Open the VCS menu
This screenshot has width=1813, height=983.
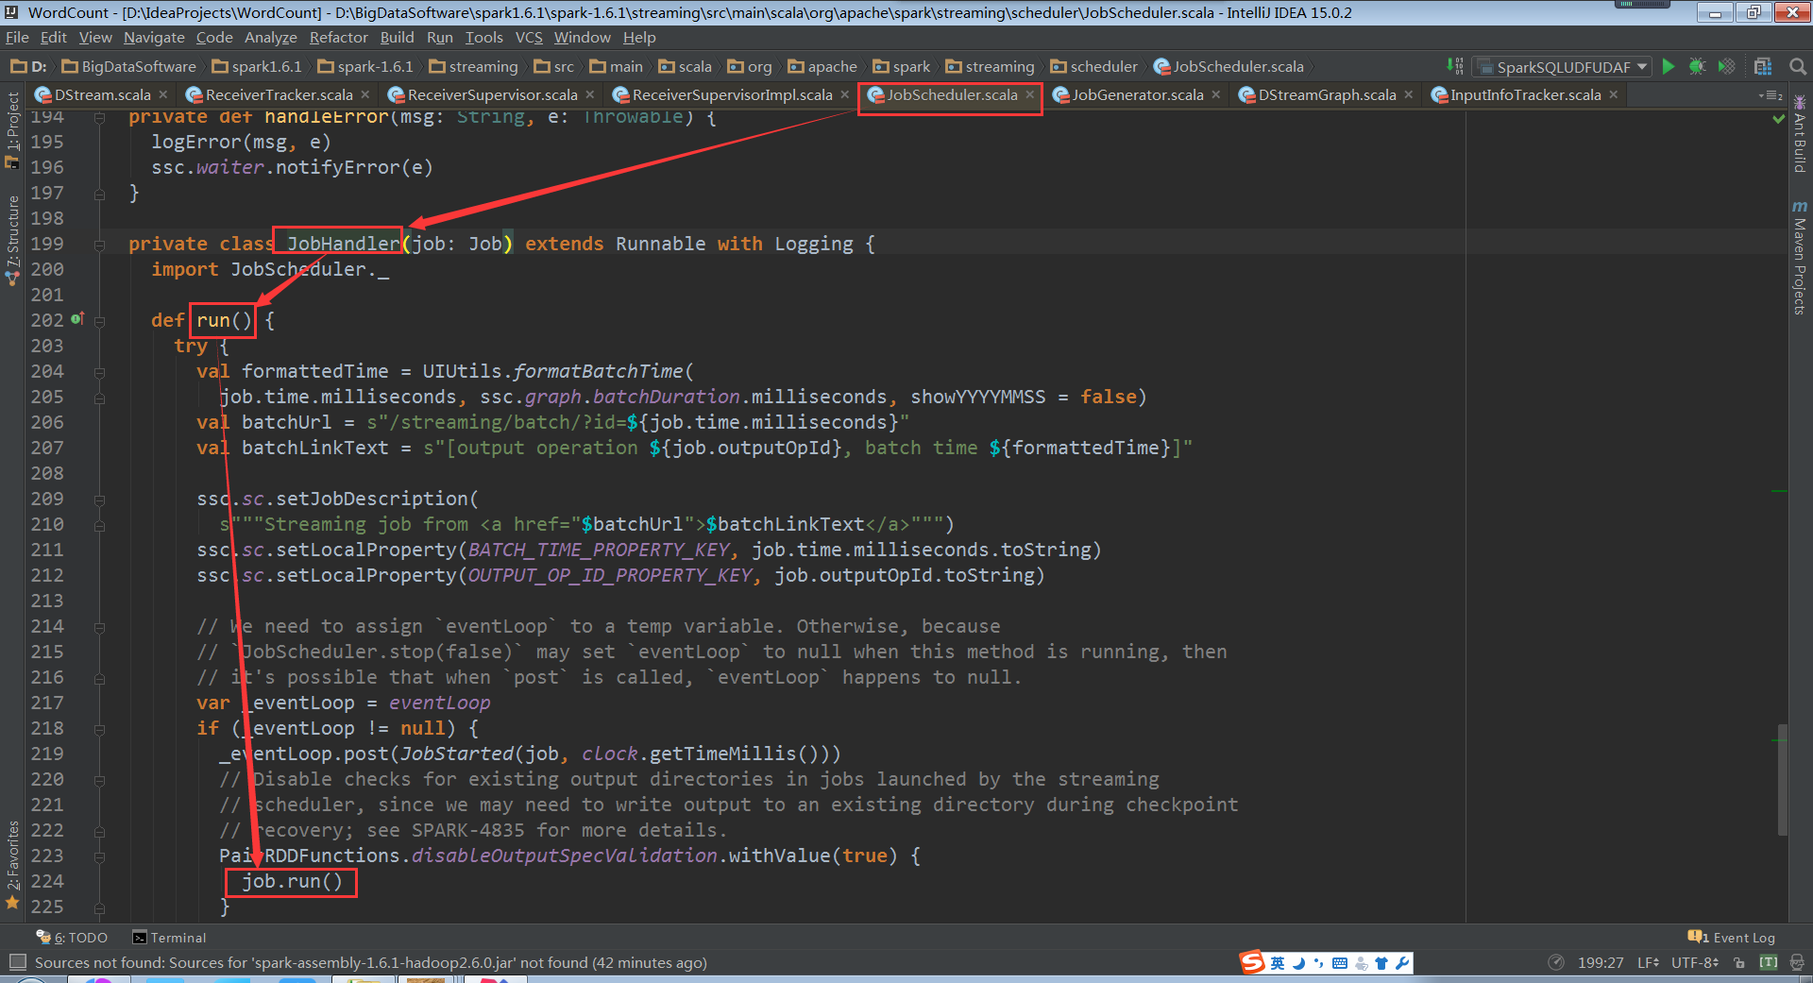click(529, 38)
